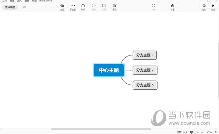Viewport: 219px width, 134px height.
Task: Select the relationship (联系) arrow tool
Action: (x=83, y=6)
